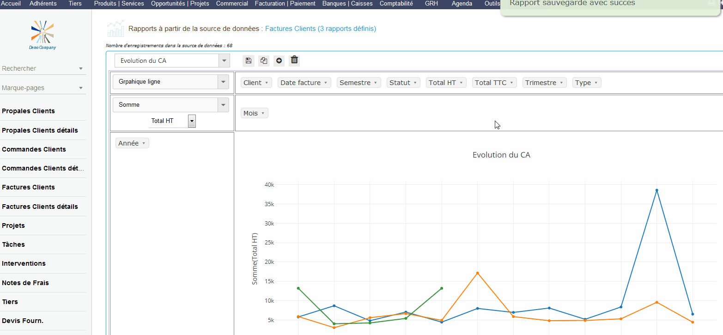Open the Somme aggregator dropdown

point(224,105)
